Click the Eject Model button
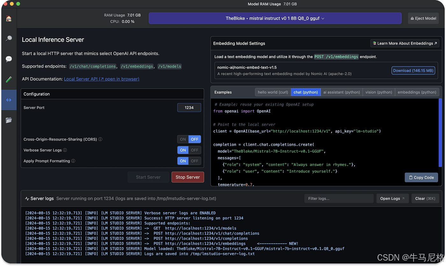446x266 pixels. (423, 18)
